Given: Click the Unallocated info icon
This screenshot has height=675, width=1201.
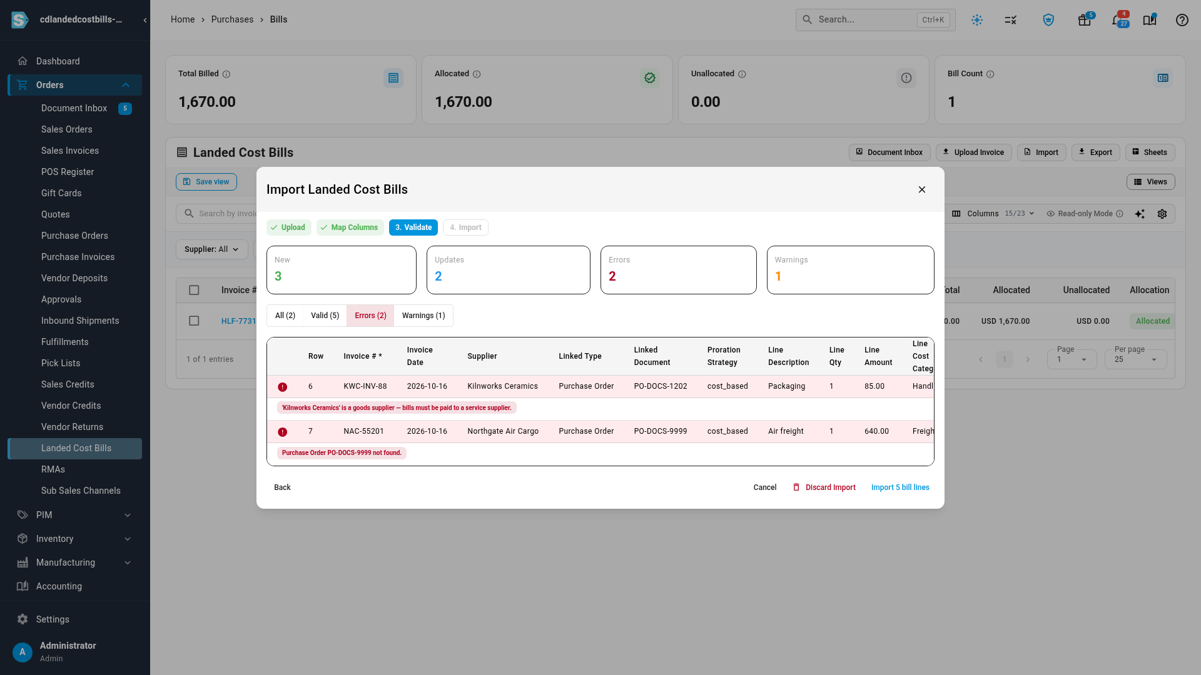Looking at the screenshot, I should coord(742,74).
